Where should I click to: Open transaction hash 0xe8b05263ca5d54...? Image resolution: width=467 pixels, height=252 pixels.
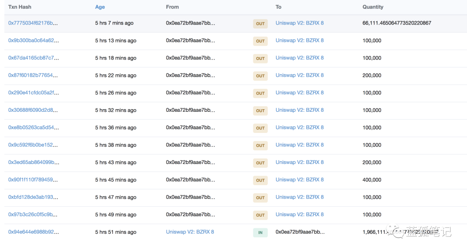pyautogui.click(x=34, y=127)
